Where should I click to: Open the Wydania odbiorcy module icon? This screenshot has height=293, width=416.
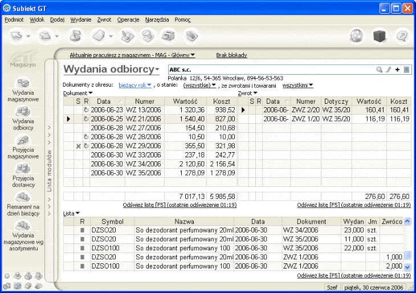[23, 111]
